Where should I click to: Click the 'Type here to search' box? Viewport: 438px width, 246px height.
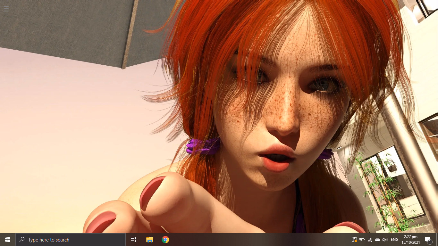click(x=71, y=240)
